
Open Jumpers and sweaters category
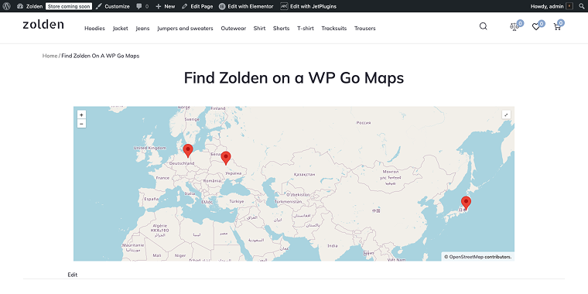(185, 29)
